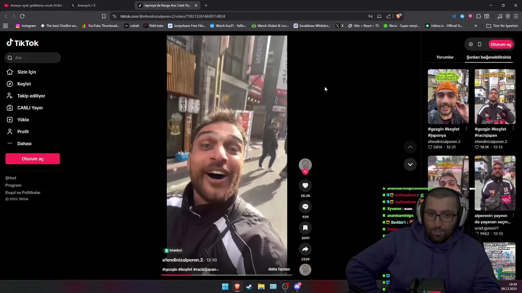Open the Instagram bookmark
This screenshot has width=522, height=293.
26,26
